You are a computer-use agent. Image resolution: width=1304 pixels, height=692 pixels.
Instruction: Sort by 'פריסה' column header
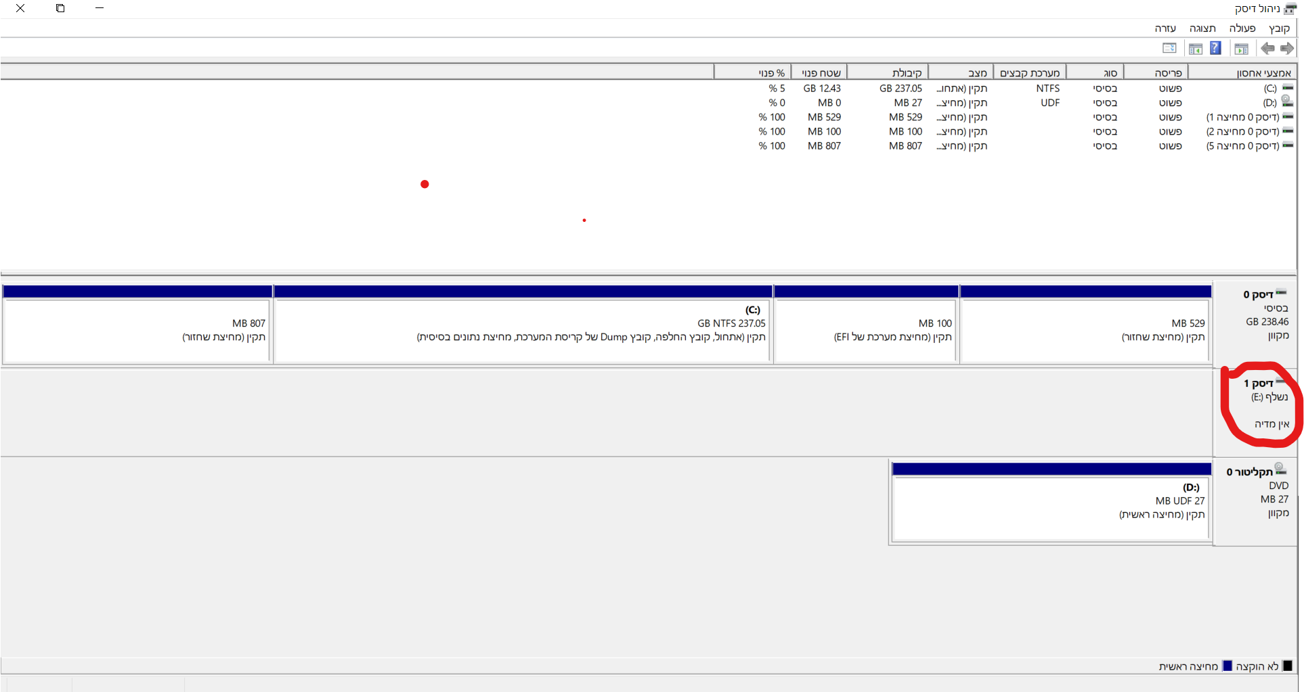tap(1156, 72)
